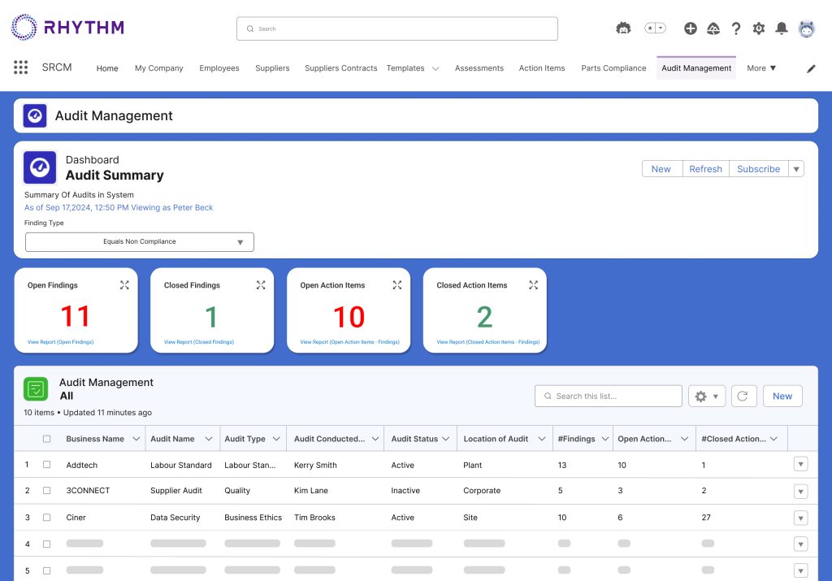Open the help question mark icon
Screen dimensions: 832x581
[736, 28]
